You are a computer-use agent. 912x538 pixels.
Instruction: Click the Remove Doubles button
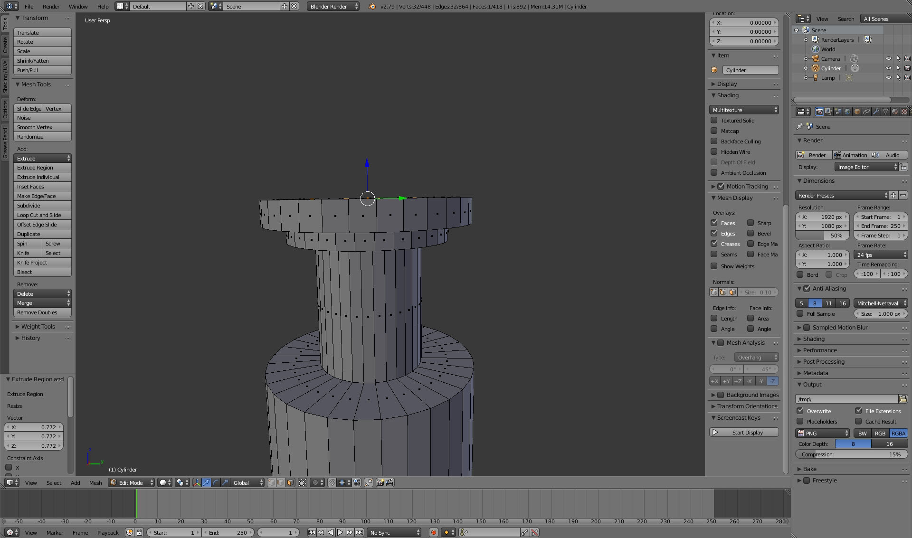pos(42,312)
